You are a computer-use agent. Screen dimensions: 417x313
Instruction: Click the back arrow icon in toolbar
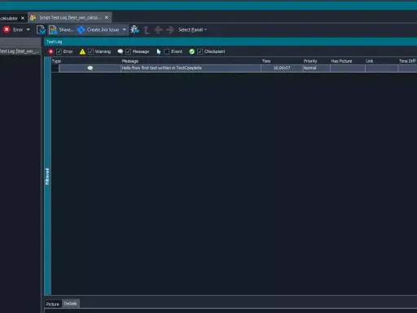tap(159, 30)
